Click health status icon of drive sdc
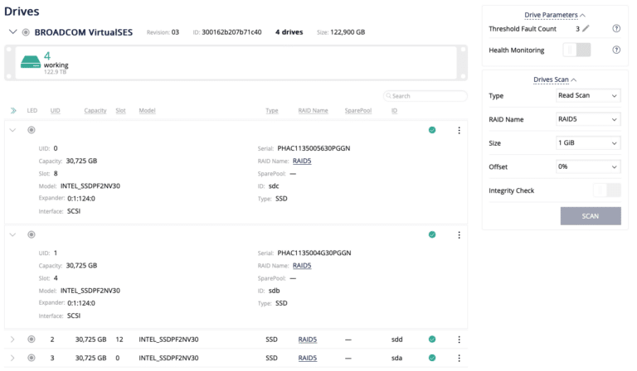 [x=432, y=130]
